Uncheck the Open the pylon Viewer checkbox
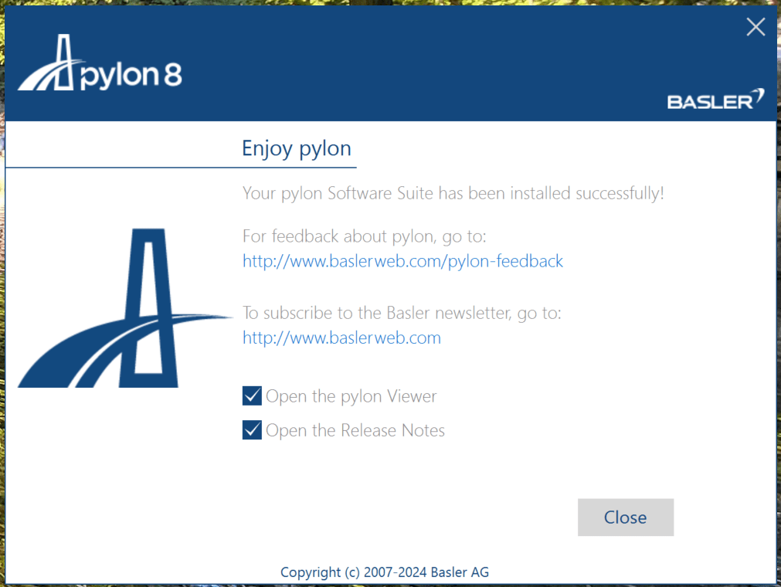 click(252, 396)
